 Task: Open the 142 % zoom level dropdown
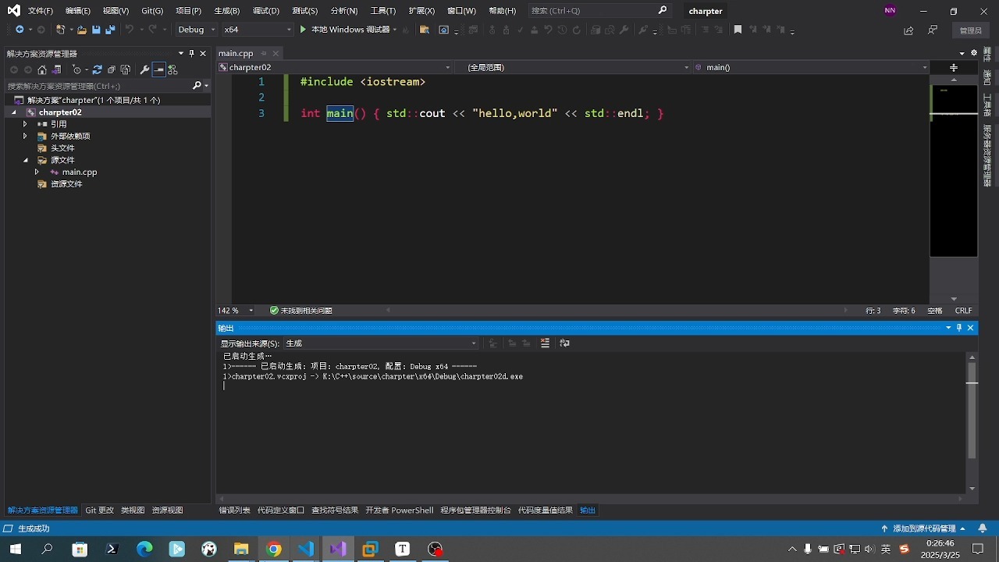236,311
